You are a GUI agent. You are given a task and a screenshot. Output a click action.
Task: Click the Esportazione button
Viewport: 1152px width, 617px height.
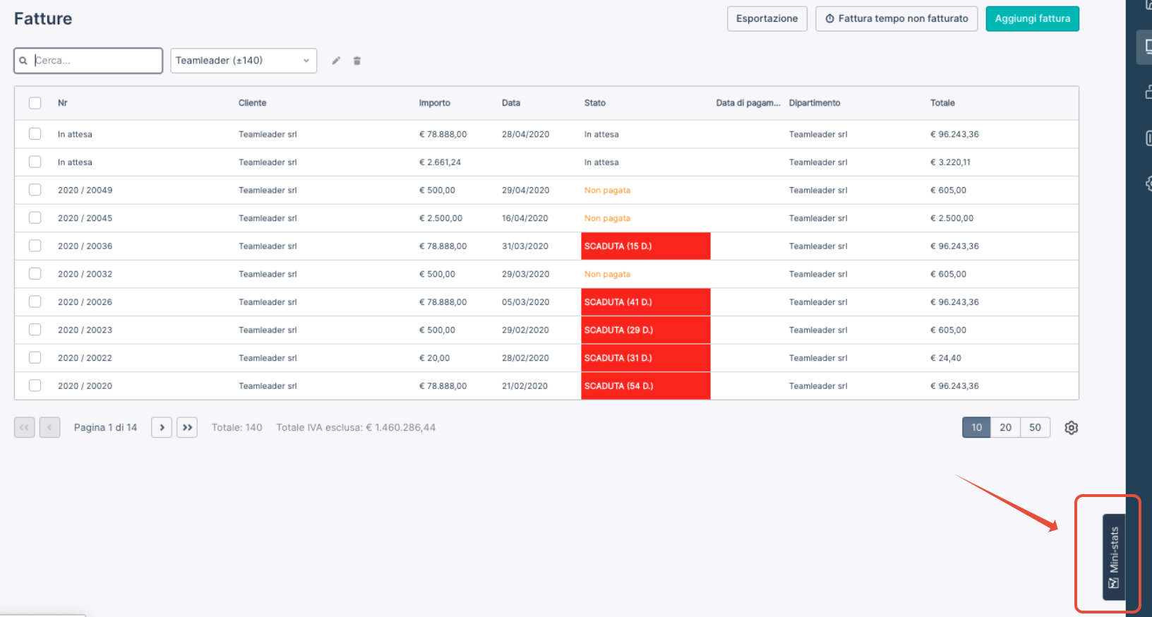click(x=767, y=18)
